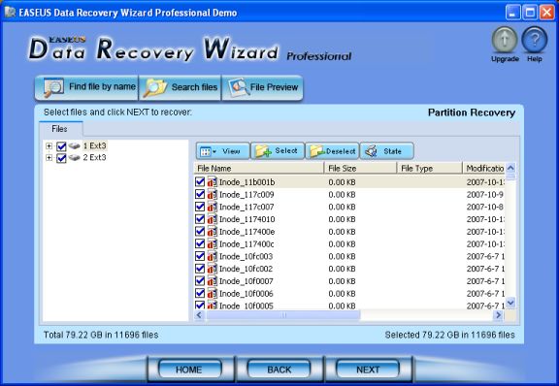This screenshot has height=386, width=559.
Task: Click the horizontal scrollbar thumb
Action: click(283, 315)
